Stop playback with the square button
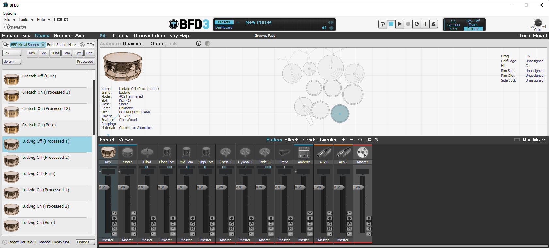549x248 pixels. 391,24
